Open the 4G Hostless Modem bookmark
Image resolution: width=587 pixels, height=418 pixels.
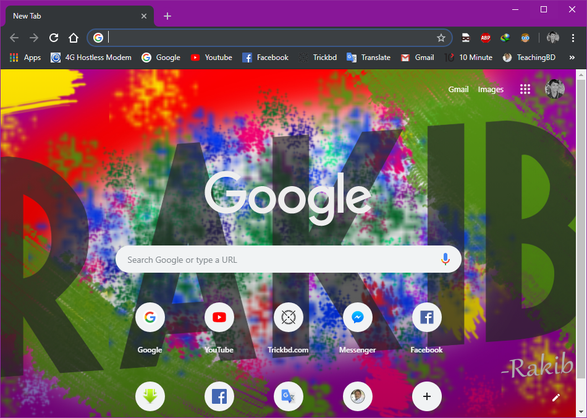[x=91, y=58]
